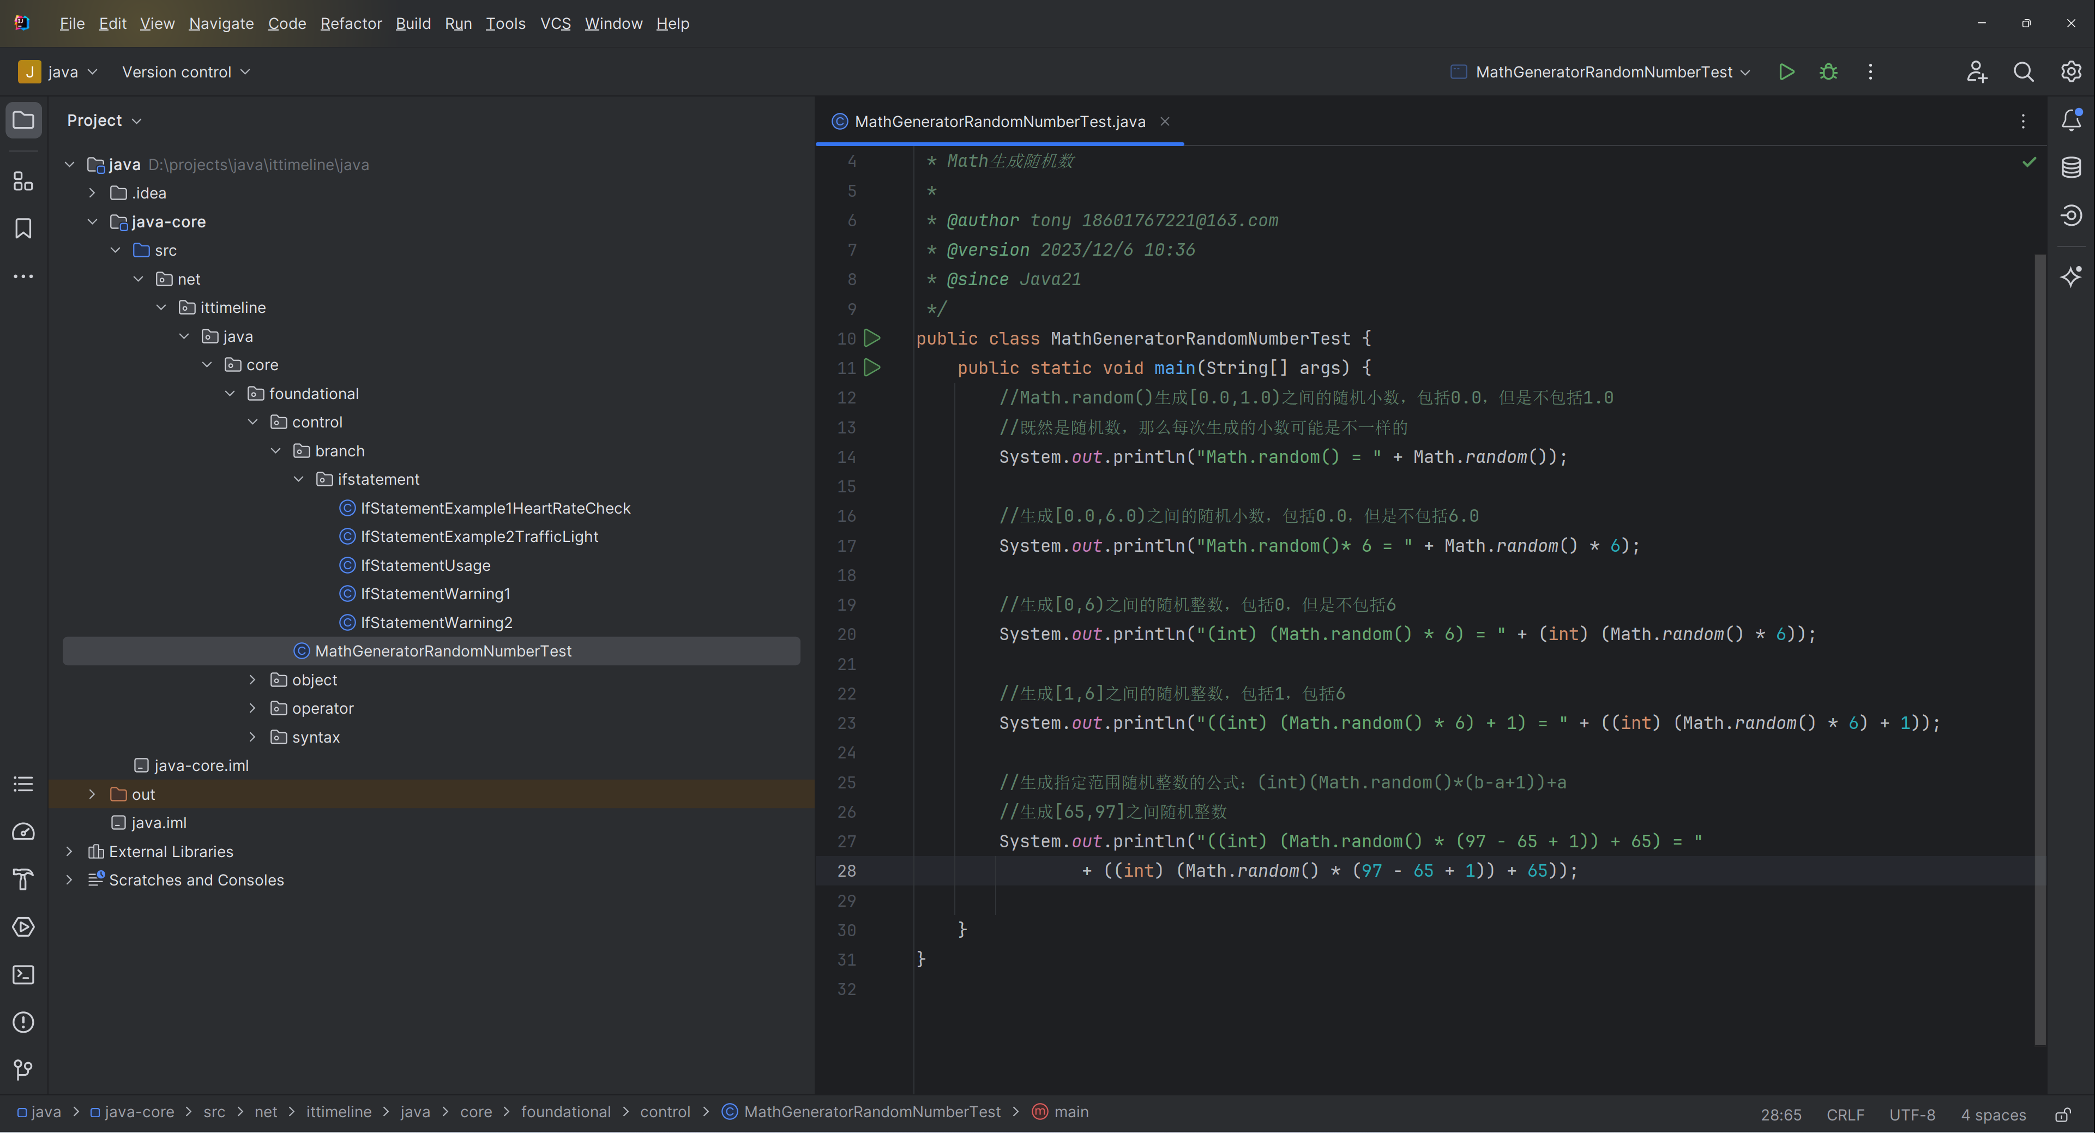Viewport: 2095px width, 1133px height.
Task: Open the spiral icon tool window below Database
Action: pos(2072,215)
